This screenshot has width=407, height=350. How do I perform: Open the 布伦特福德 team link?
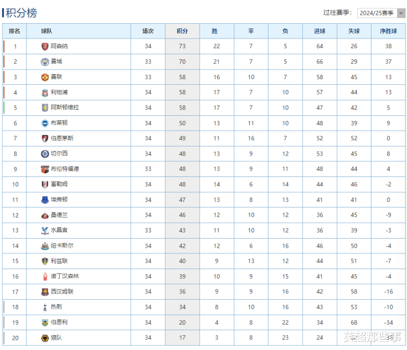point(65,169)
